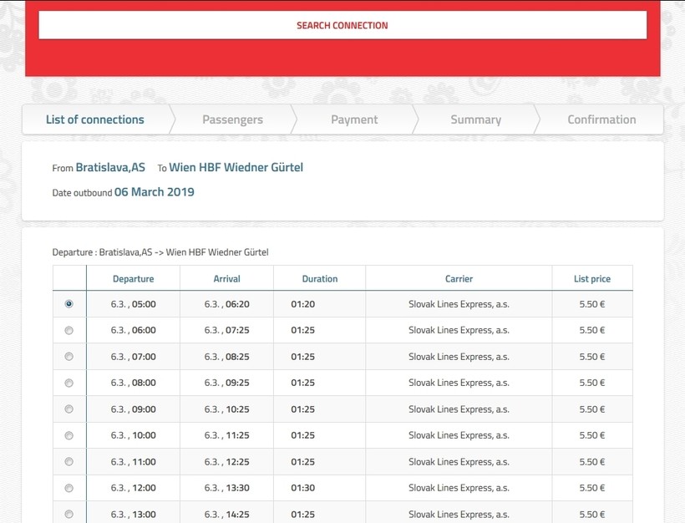Image resolution: width=685 pixels, height=523 pixels.
Task: Open the Summary step tab
Action: click(475, 119)
